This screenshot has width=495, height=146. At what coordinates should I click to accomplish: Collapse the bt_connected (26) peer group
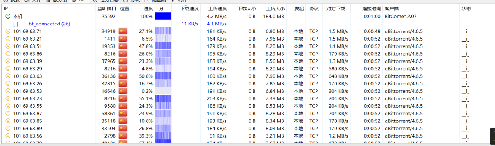[15, 24]
